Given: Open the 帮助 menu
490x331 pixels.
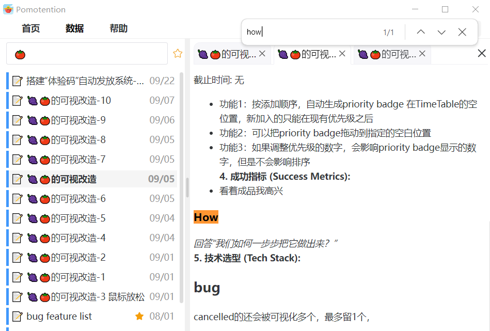Looking at the screenshot, I should [118, 28].
